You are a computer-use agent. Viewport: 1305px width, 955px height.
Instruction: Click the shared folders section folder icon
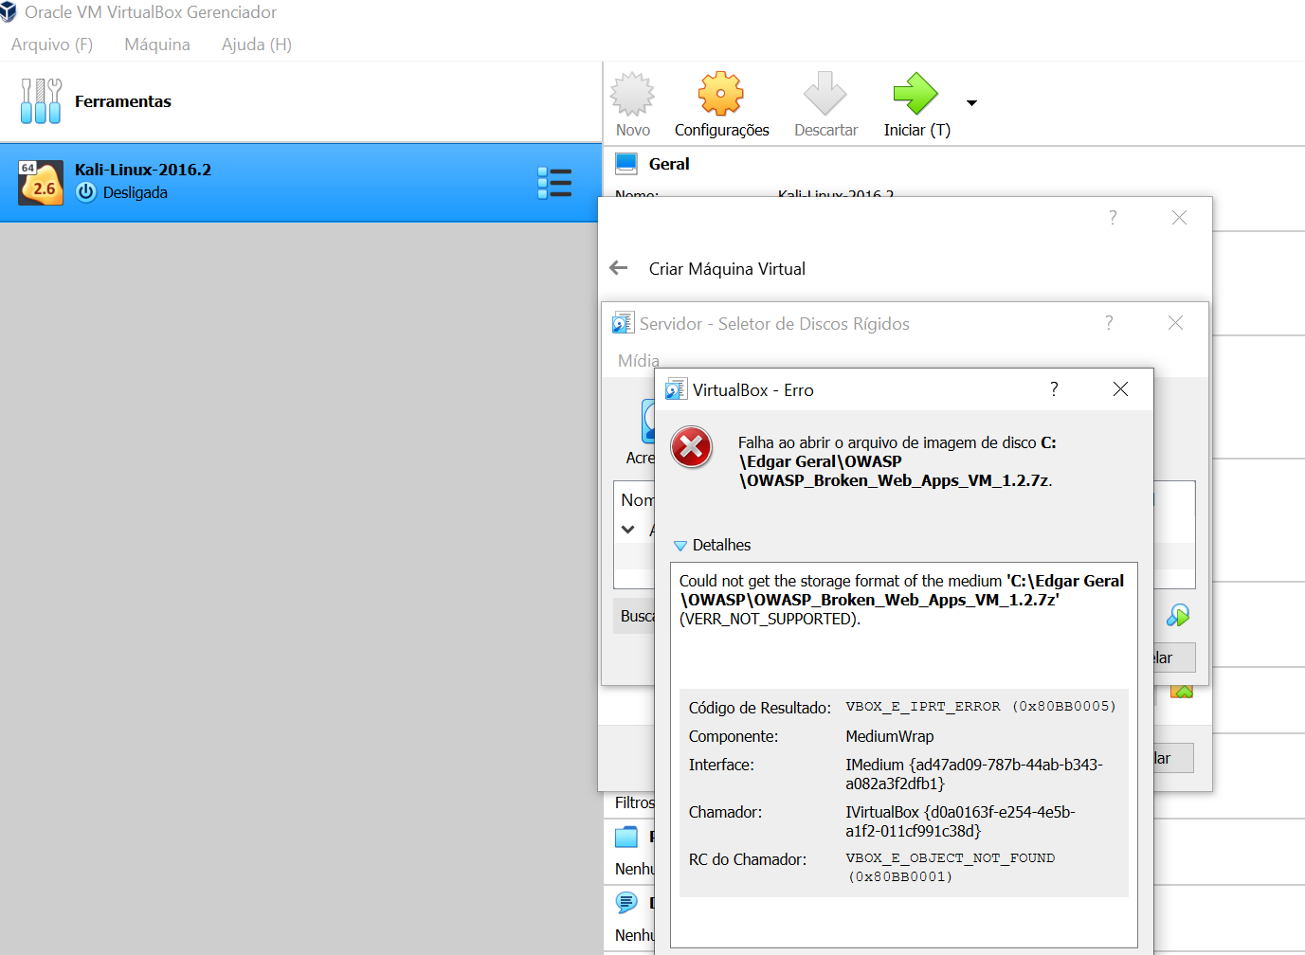tap(626, 837)
